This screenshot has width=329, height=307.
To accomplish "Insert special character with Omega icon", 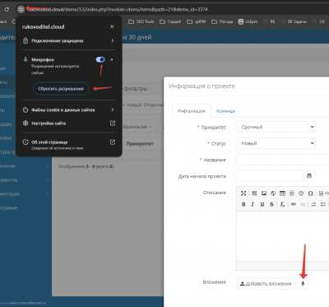I will pyautogui.click(x=310, y=193).
